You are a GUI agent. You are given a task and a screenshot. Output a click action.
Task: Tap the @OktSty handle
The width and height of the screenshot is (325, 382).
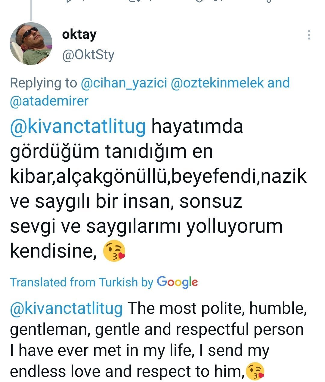88,55
